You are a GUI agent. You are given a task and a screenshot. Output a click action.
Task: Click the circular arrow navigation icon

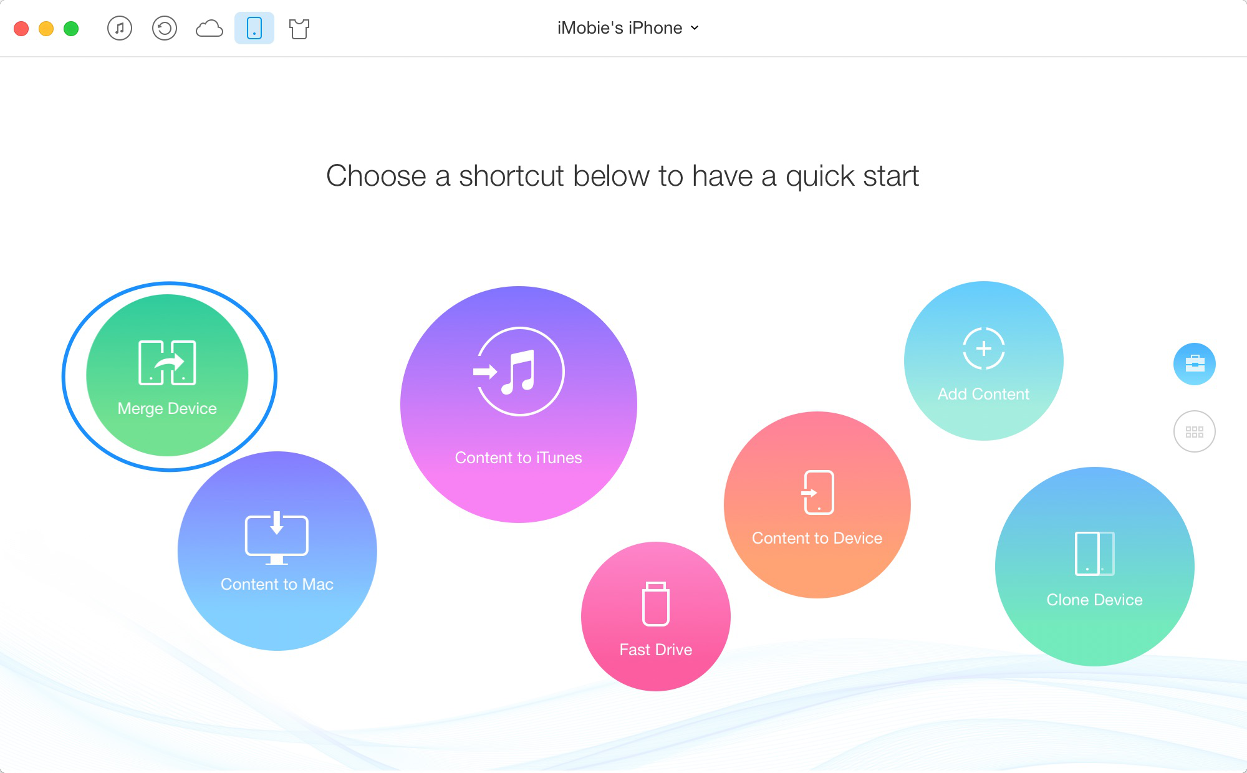(x=163, y=27)
